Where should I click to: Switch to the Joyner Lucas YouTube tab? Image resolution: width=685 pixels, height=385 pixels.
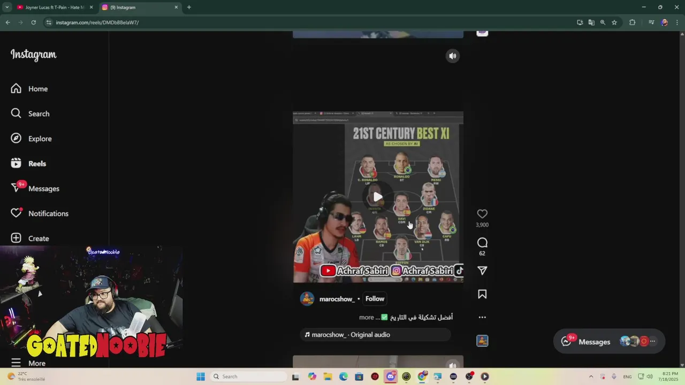click(x=54, y=7)
